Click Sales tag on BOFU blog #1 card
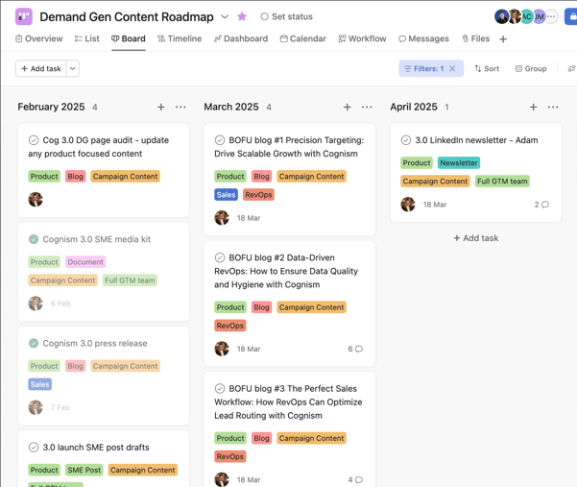The height and width of the screenshot is (487, 577). [226, 195]
